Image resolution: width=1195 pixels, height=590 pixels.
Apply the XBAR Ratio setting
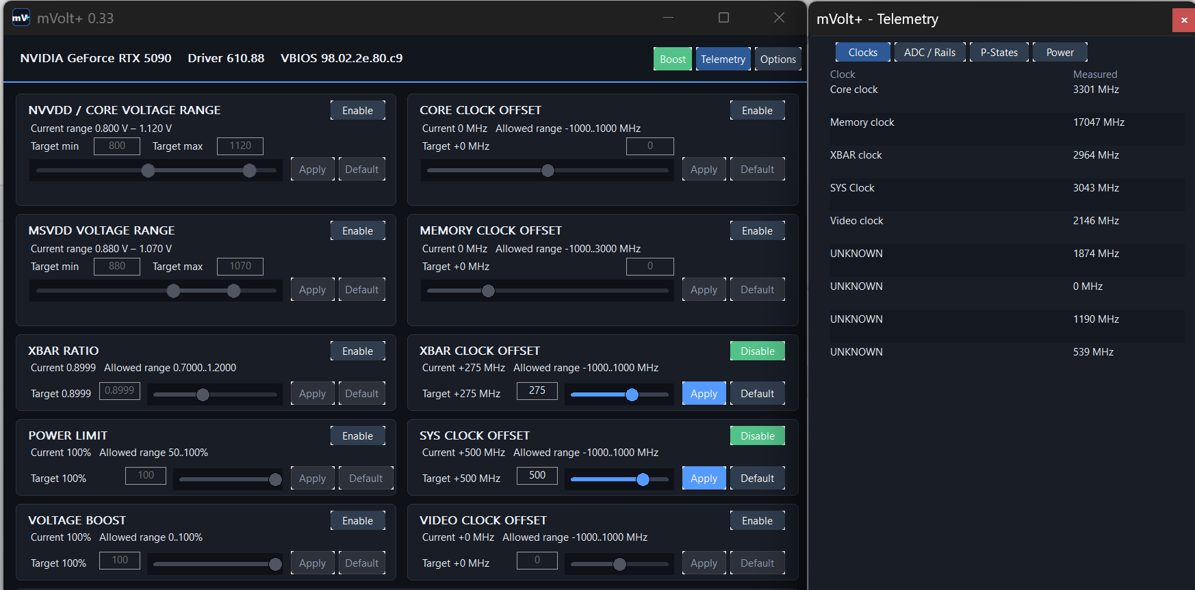click(x=313, y=394)
